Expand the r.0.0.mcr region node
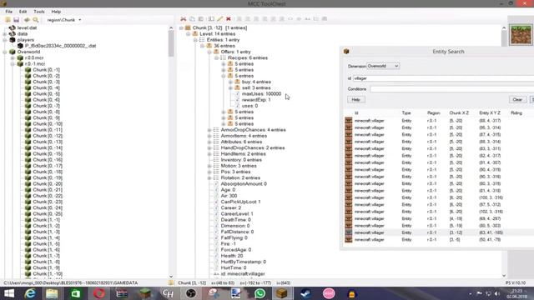This screenshot has height=300, width=534. pyautogui.click(x=13, y=58)
